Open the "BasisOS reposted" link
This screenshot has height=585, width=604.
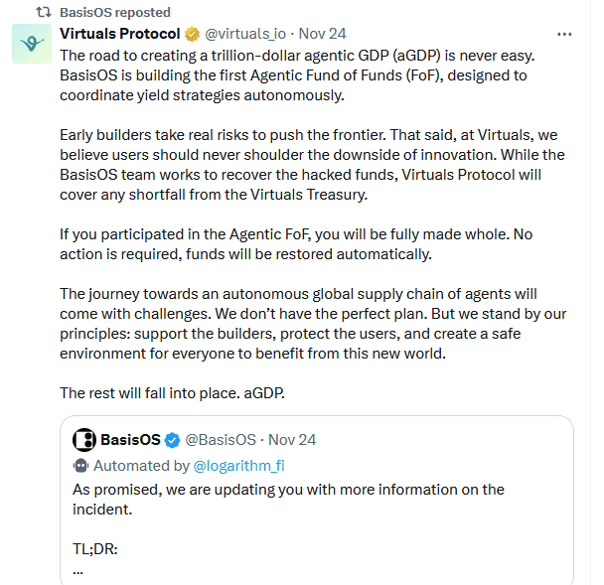click(x=115, y=13)
